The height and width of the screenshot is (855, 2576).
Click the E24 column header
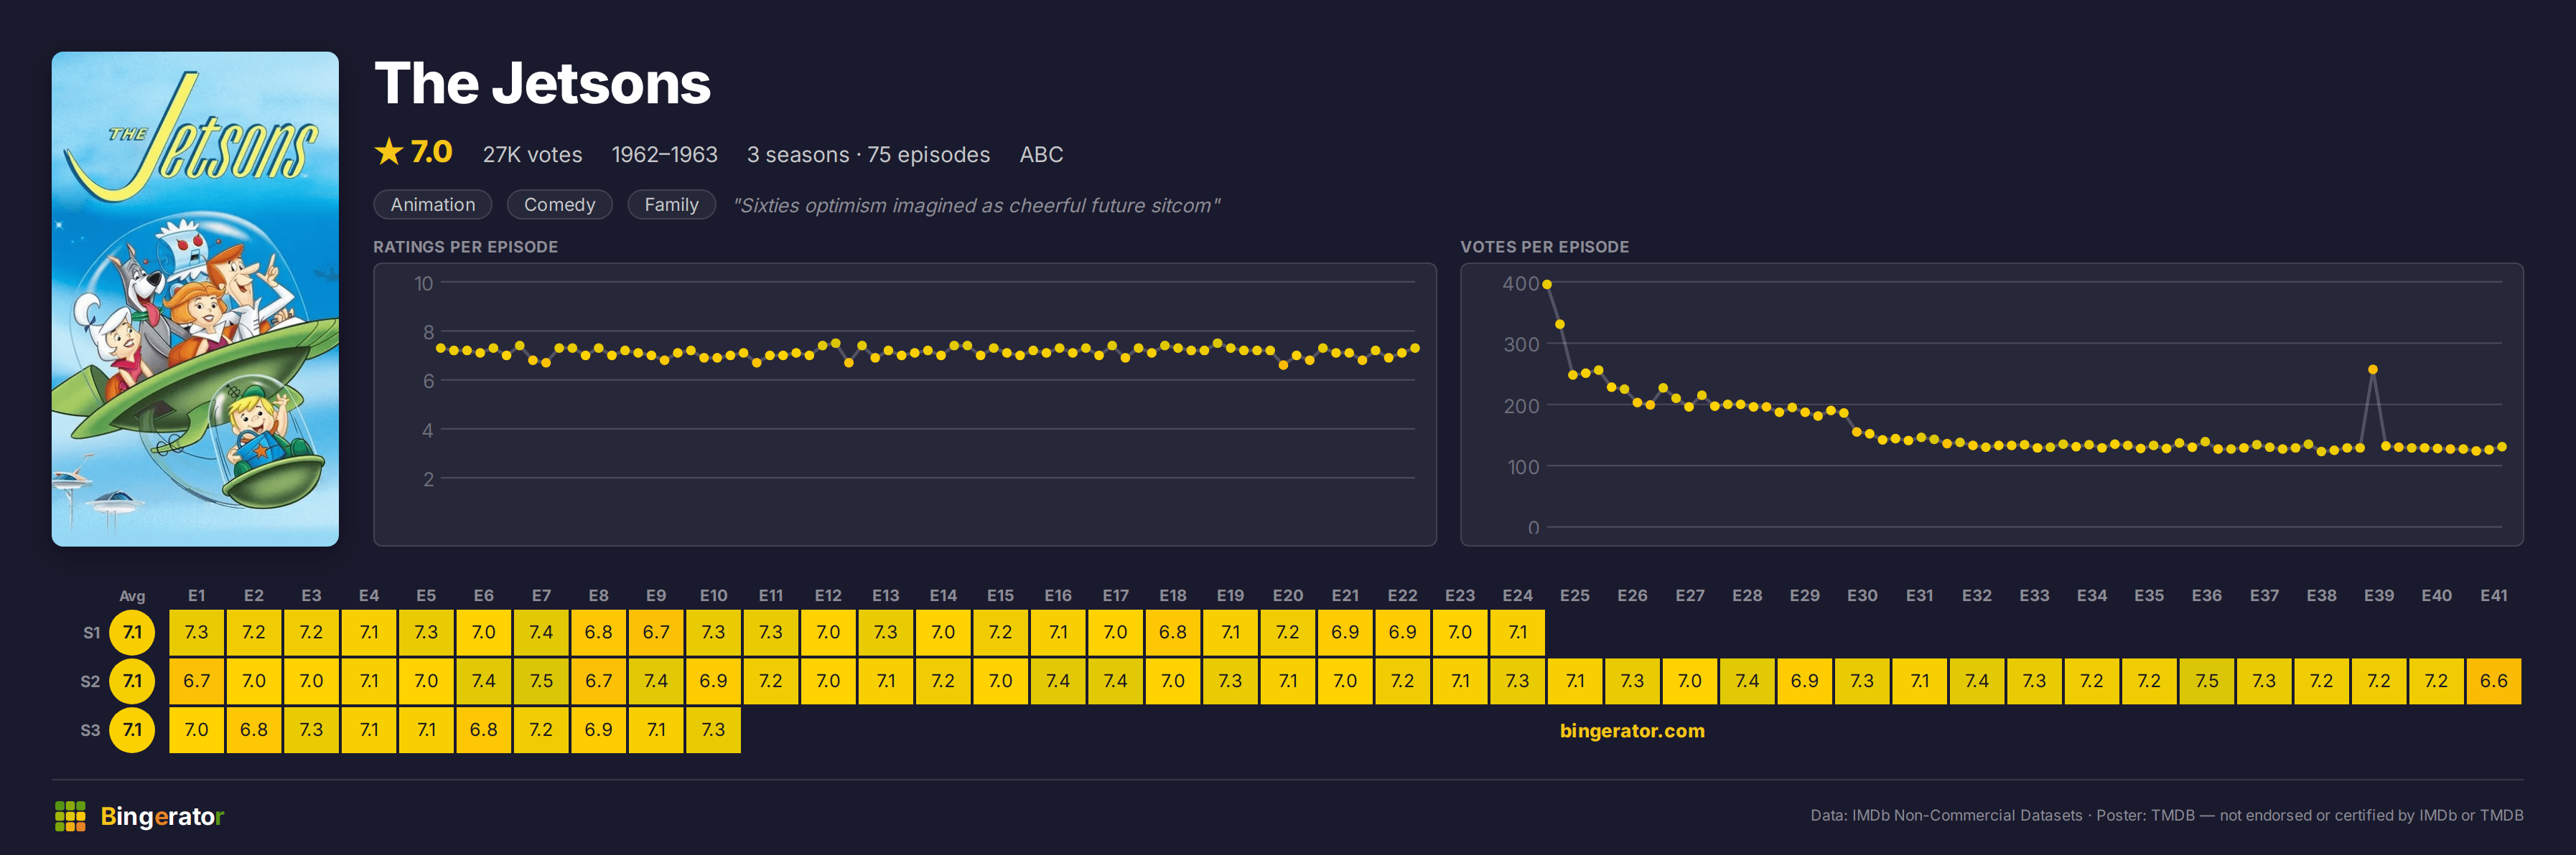1517,595
